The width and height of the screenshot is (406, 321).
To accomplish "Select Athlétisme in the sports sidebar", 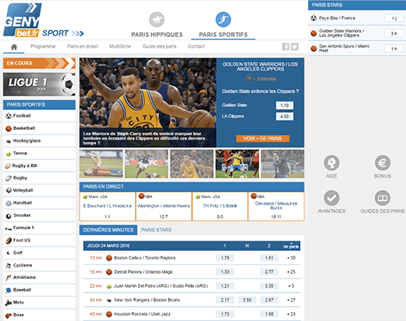I will tap(39, 278).
